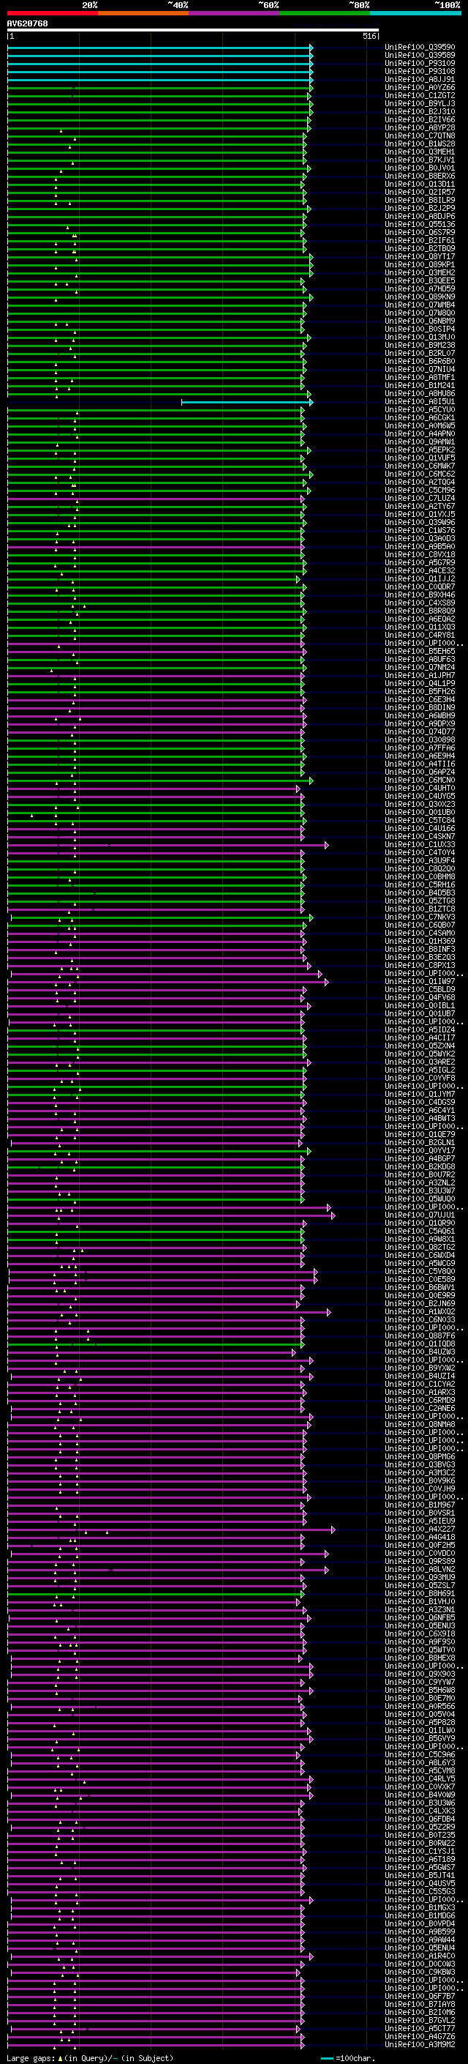Screen dimensions: 468x2064
Task: Select the UniRef100_B5EH65 label
Action: click(x=420, y=652)
